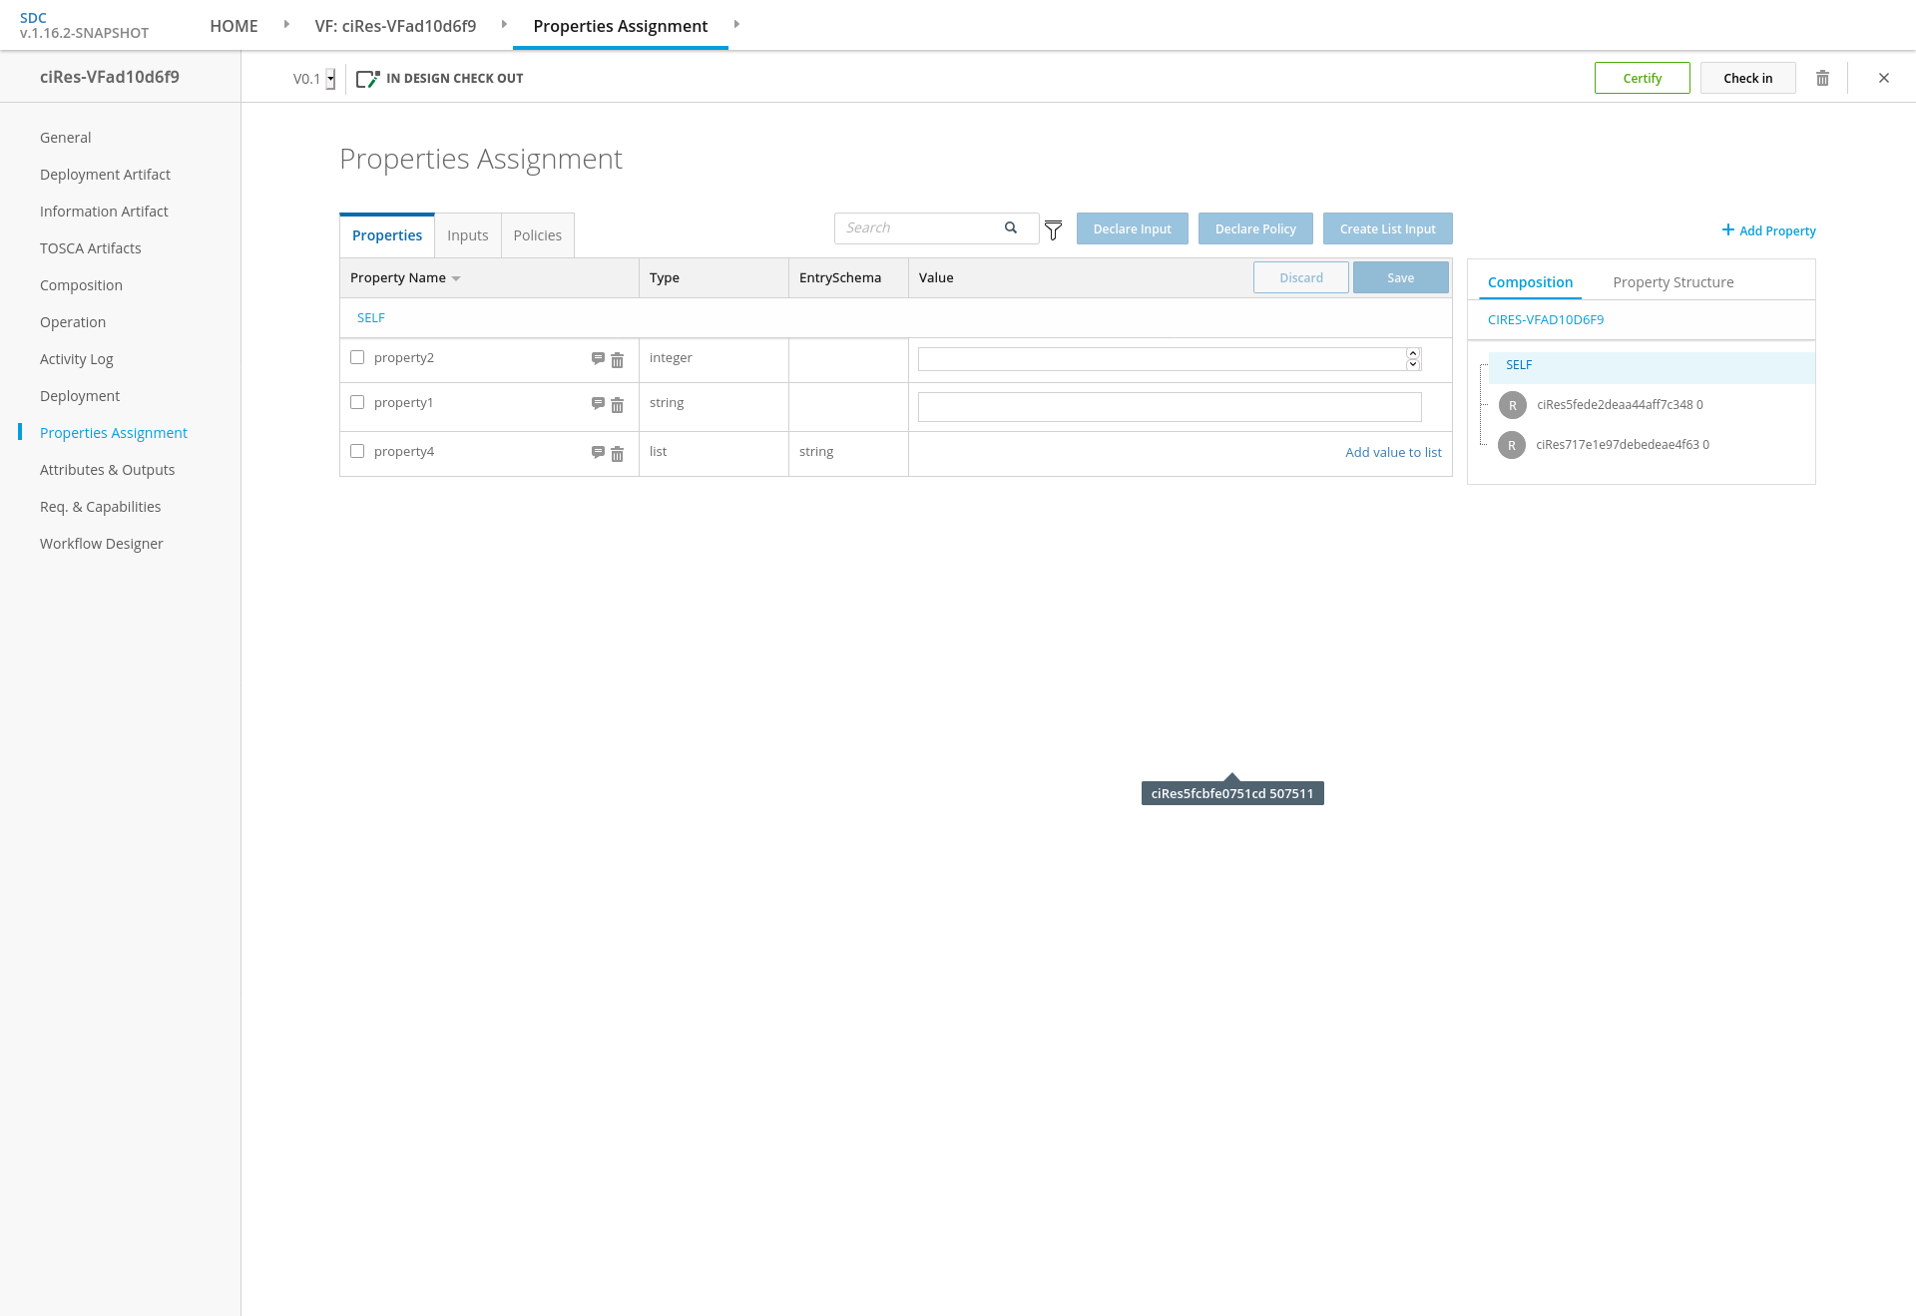Enable the property4 checkbox
The width and height of the screenshot is (1916, 1316).
357,451
